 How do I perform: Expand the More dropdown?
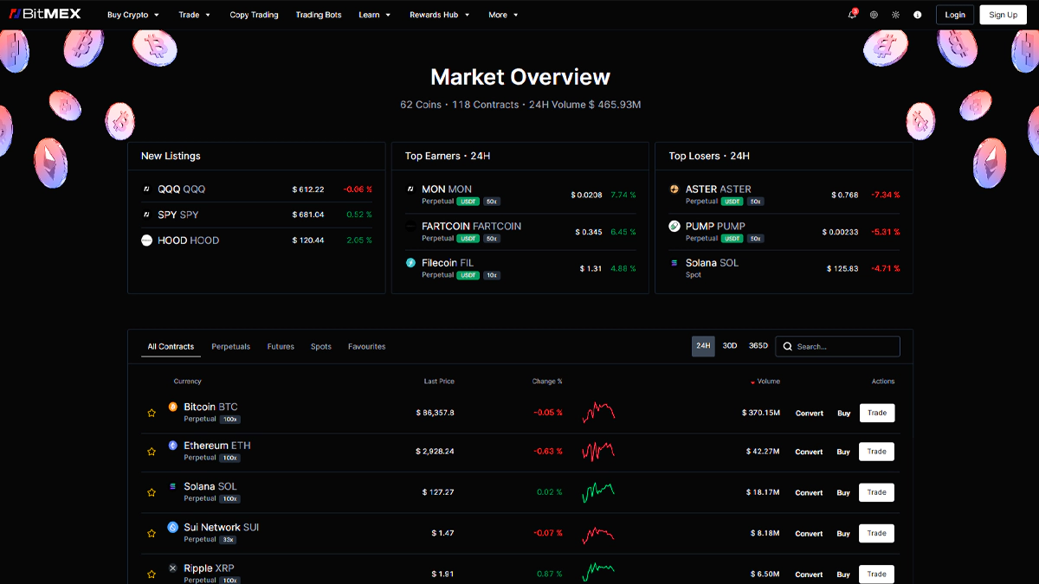coord(503,15)
